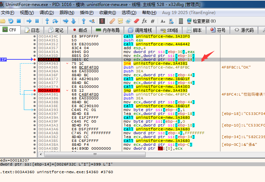Switch to the 断点 breakpoints tab

[x=80, y=30]
